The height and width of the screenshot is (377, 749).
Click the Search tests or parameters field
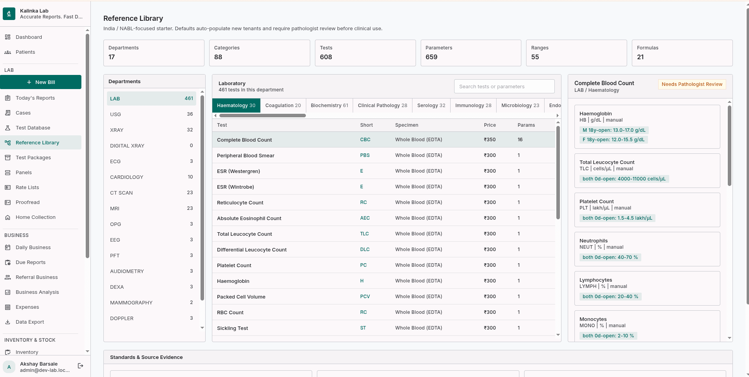tap(504, 86)
